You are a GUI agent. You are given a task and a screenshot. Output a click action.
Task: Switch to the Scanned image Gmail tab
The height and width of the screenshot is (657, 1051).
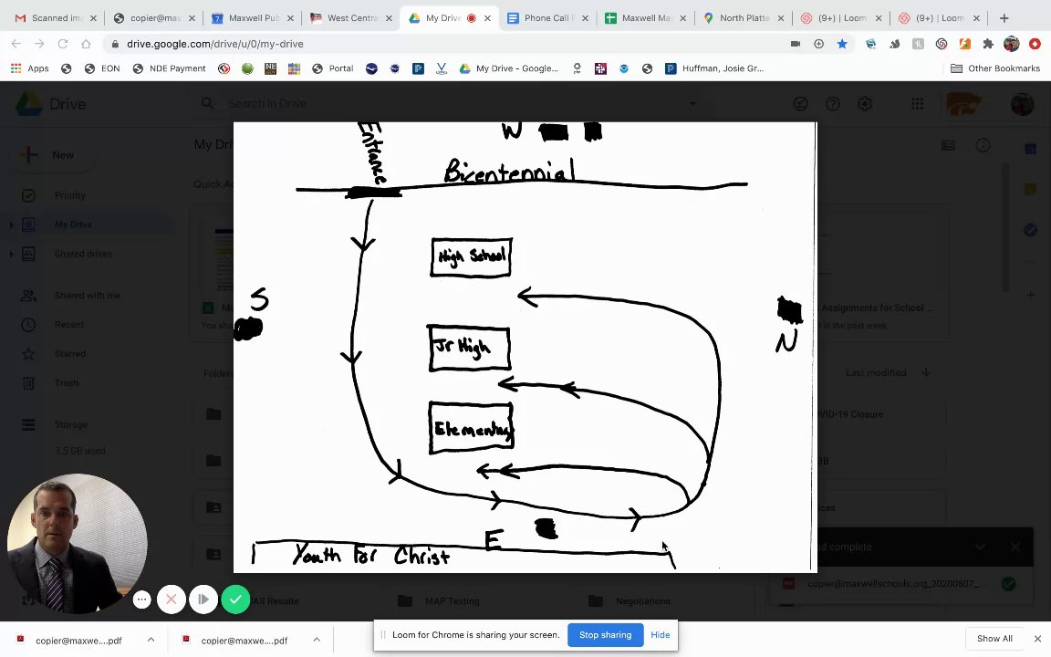point(57,18)
